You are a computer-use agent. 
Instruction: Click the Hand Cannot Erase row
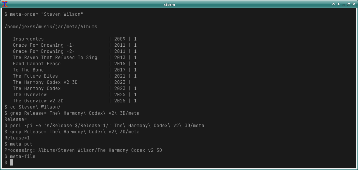click(x=37, y=64)
